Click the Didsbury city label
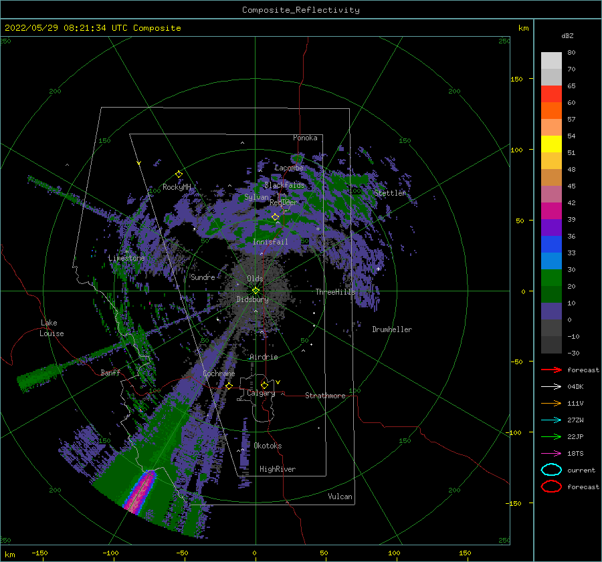 pyautogui.click(x=252, y=299)
